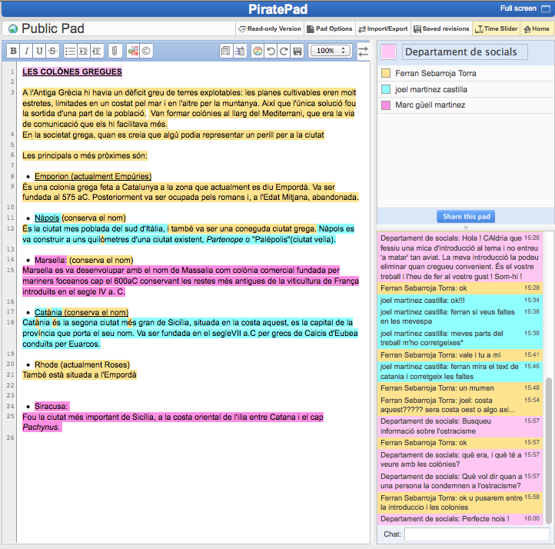Click the blue-lines page icon in toolbar
Image resolution: width=555 pixels, height=549 pixels.
240,52
